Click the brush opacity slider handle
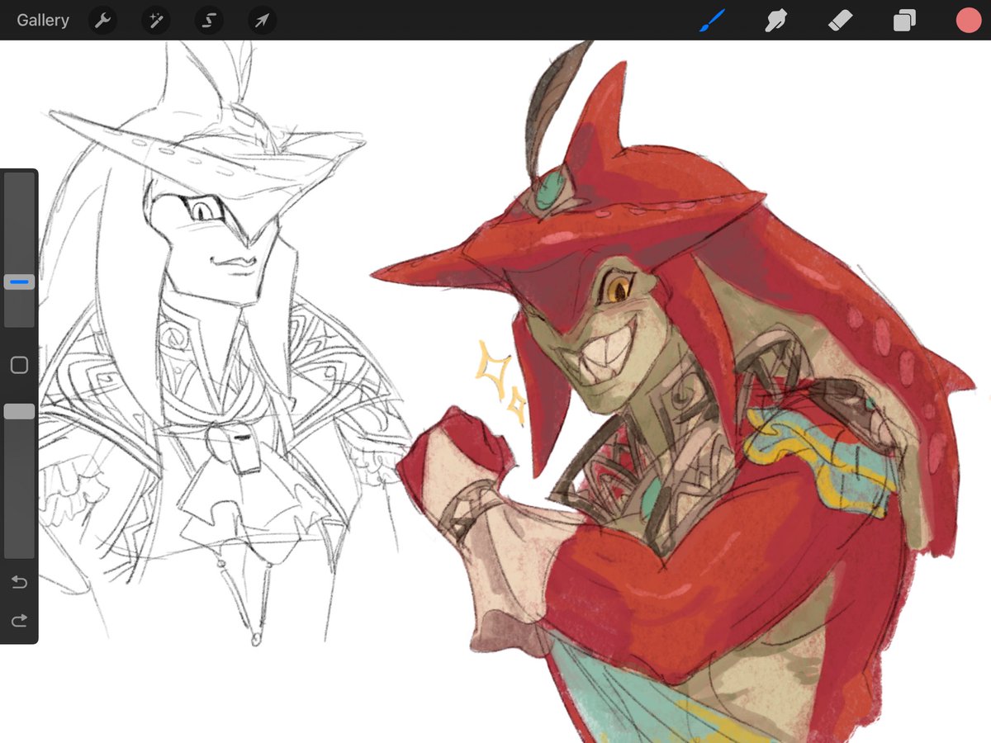Image resolution: width=991 pixels, height=743 pixels. click(x=19, y=411)
